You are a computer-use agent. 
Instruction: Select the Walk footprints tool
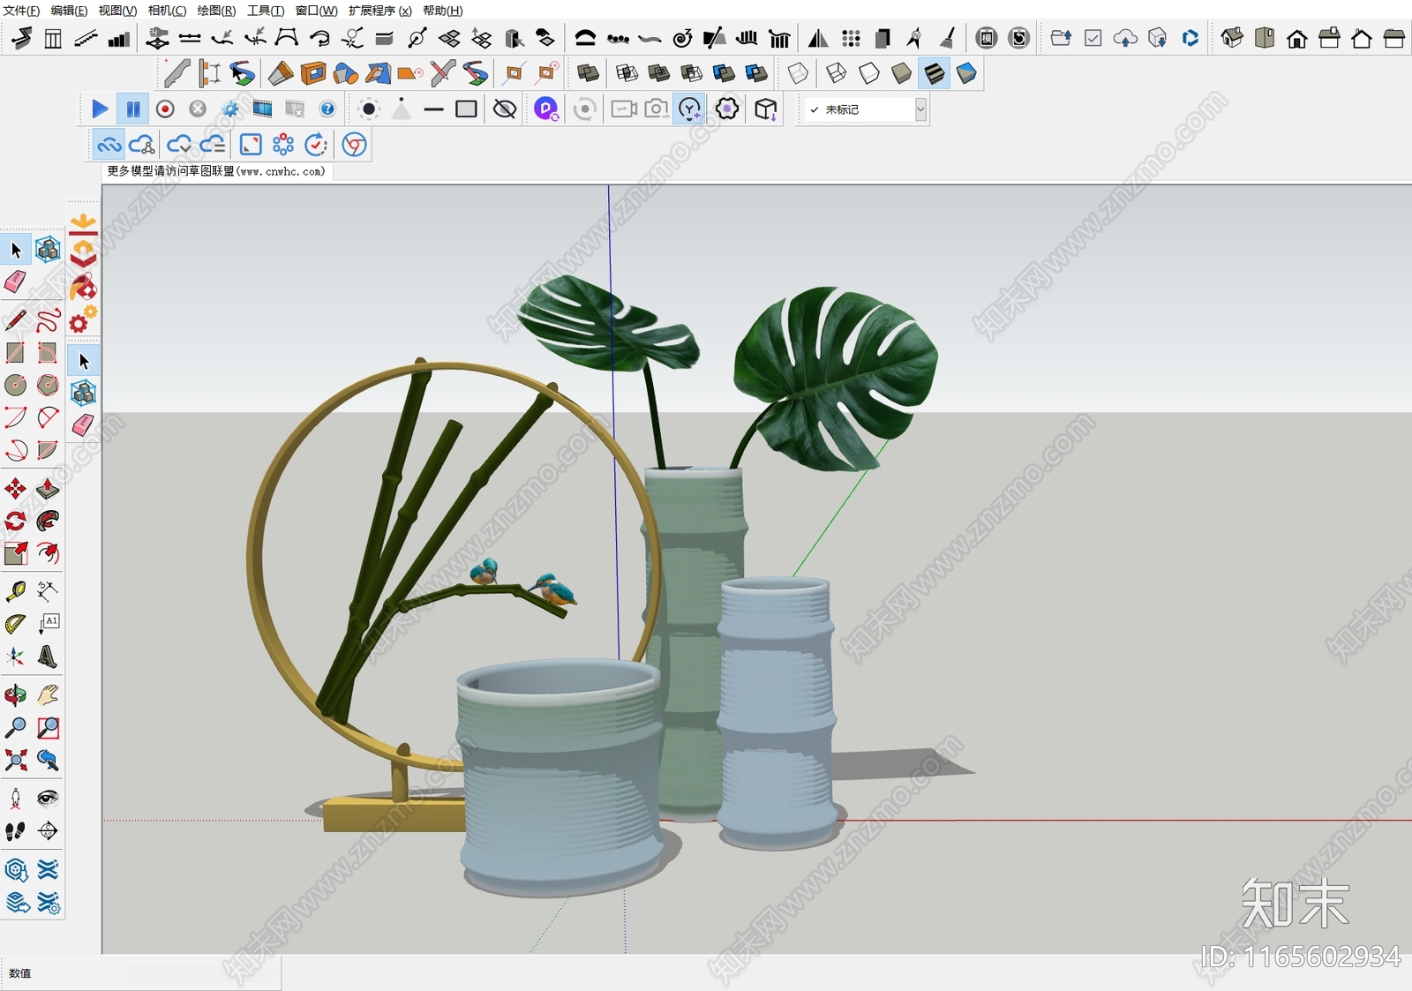[x=16, y=831]
